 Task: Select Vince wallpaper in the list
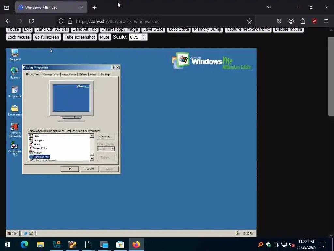37,144
